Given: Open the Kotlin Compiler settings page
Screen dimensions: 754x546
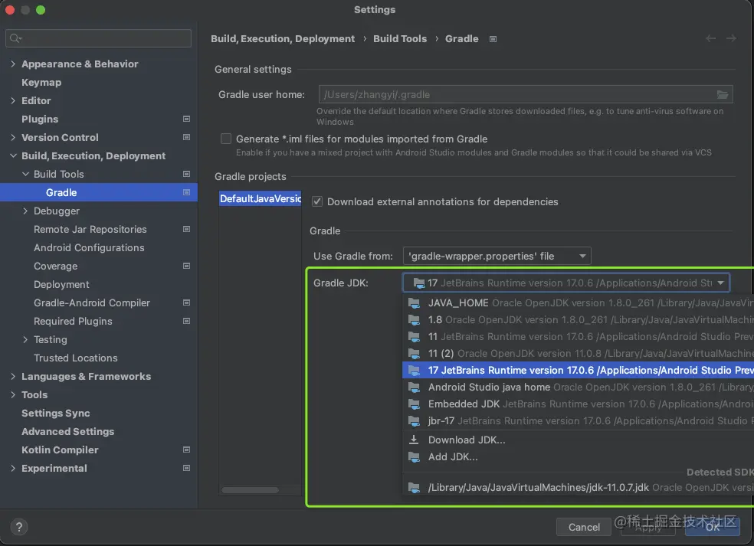Looking at the screenshot, I should [x=60, y=450].
